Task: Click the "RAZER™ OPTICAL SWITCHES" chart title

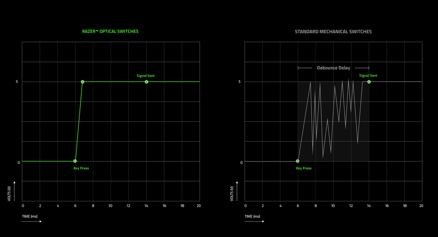Action: tap(110, 31)
